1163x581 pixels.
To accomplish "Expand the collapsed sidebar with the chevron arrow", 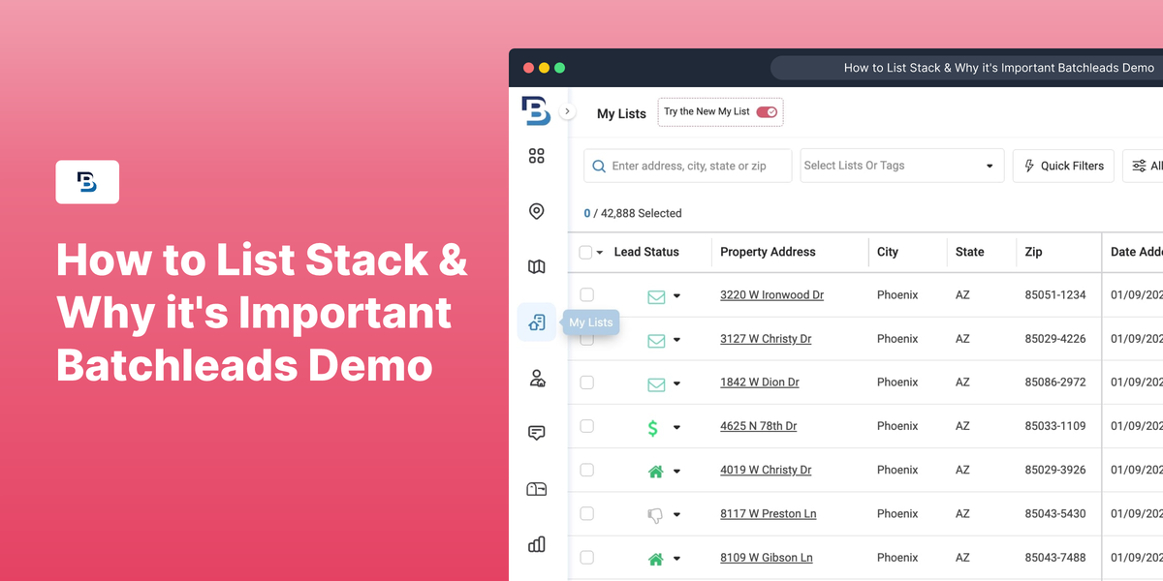I will click(x=567, y=110).
